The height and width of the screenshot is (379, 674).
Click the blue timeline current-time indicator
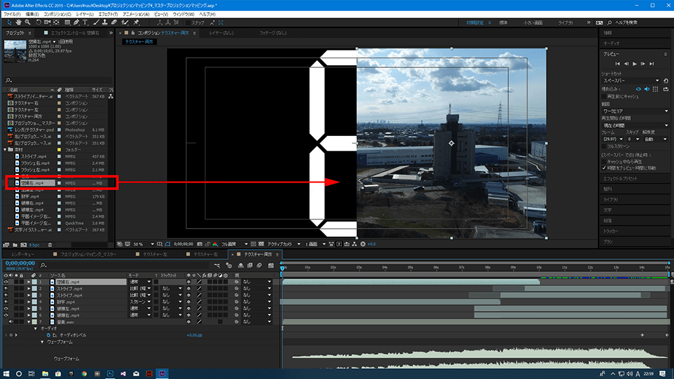pos(283,267)
